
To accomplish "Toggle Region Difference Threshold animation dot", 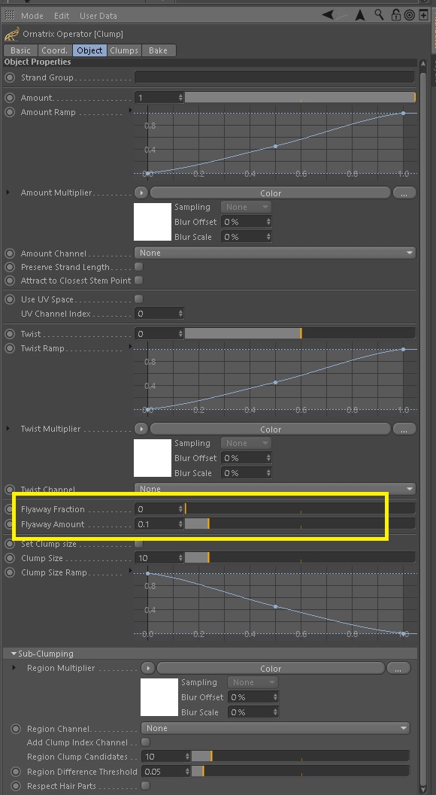I will coord(17,772).
